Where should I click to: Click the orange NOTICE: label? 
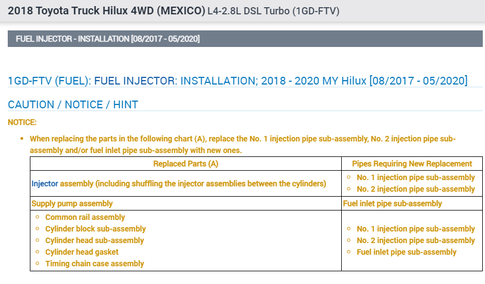22,122
